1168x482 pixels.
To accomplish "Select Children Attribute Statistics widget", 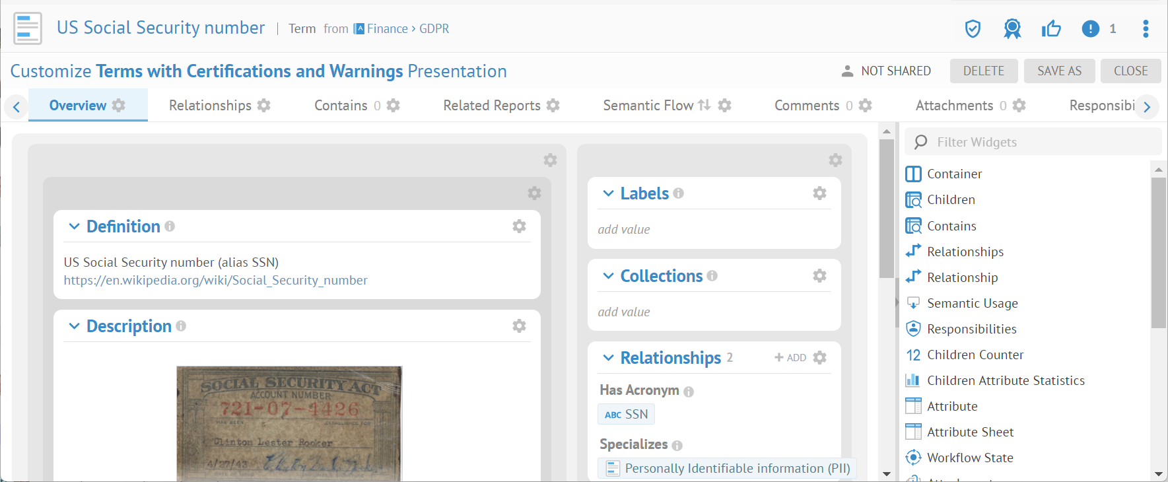I will coord(995,380).
